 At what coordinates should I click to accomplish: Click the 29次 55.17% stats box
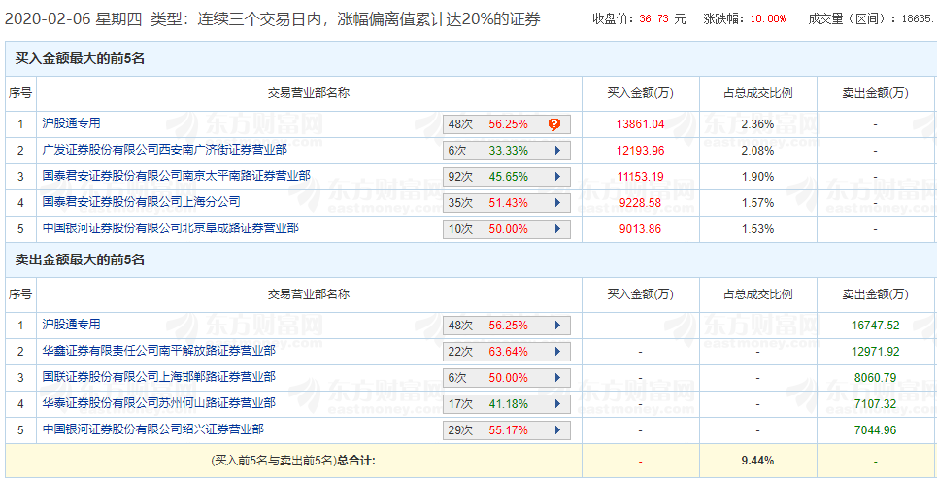pyautogui.click(x=507, y=430)
